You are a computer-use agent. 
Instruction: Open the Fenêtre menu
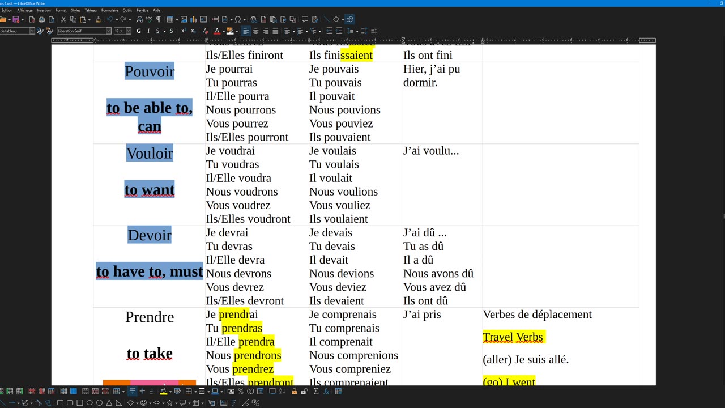tap(142, 10)
